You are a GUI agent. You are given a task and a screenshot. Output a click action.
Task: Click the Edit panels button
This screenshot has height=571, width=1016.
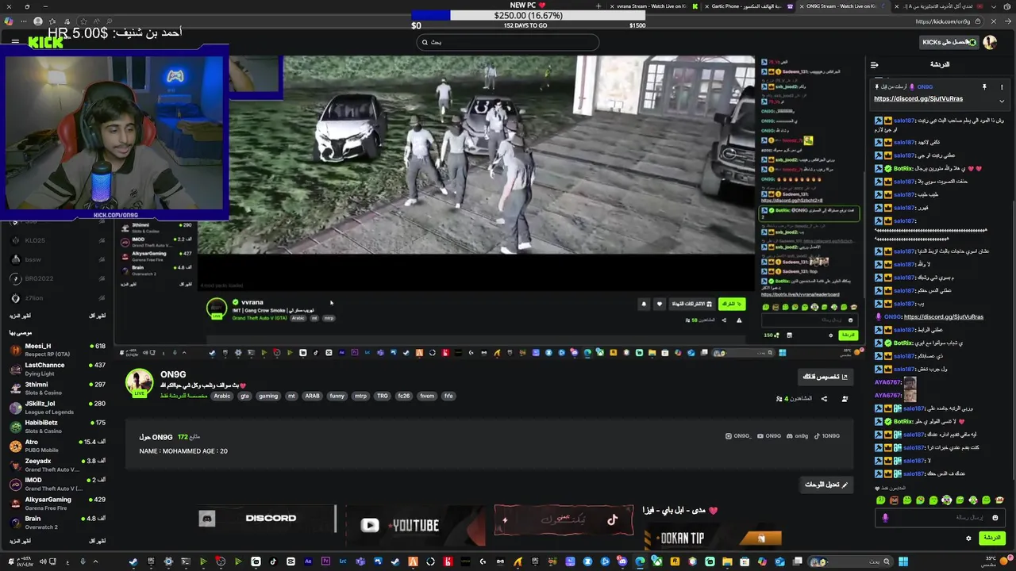(x=826, y=485)
